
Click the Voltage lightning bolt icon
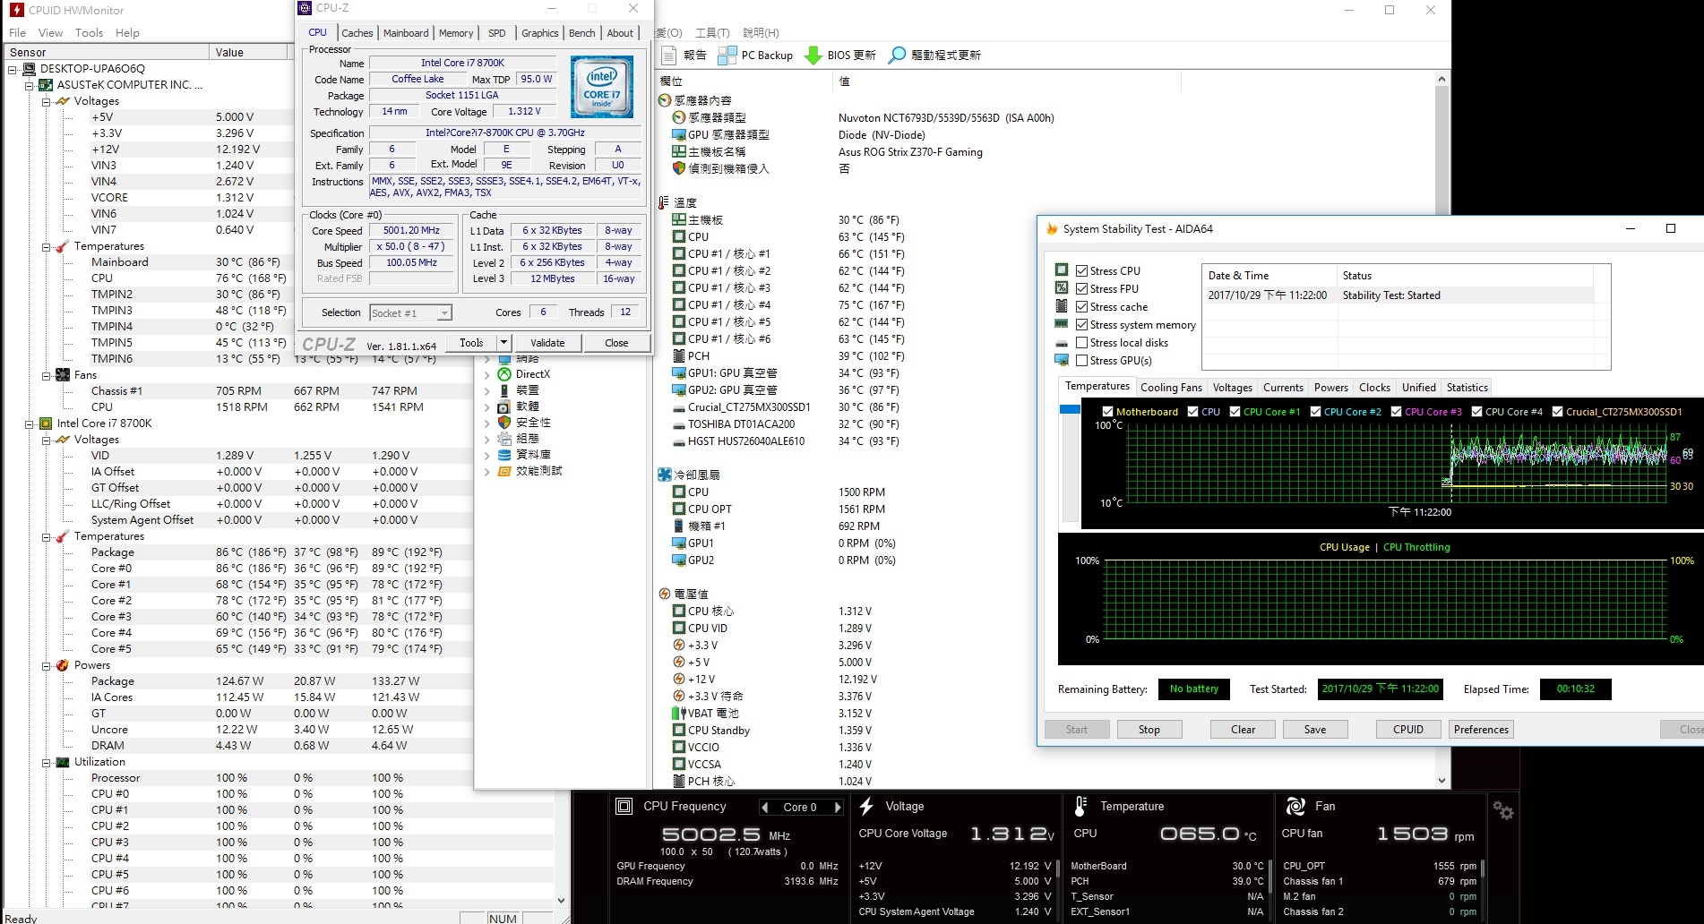pos(866,806)
